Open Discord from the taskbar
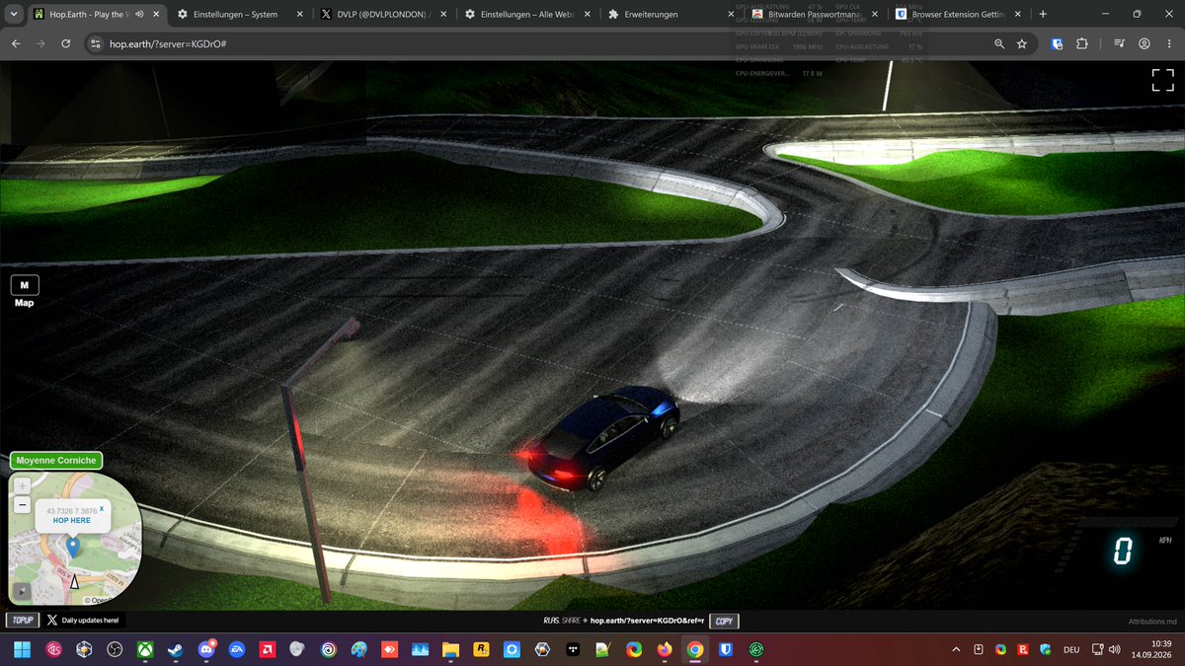 tap(206, 649)
